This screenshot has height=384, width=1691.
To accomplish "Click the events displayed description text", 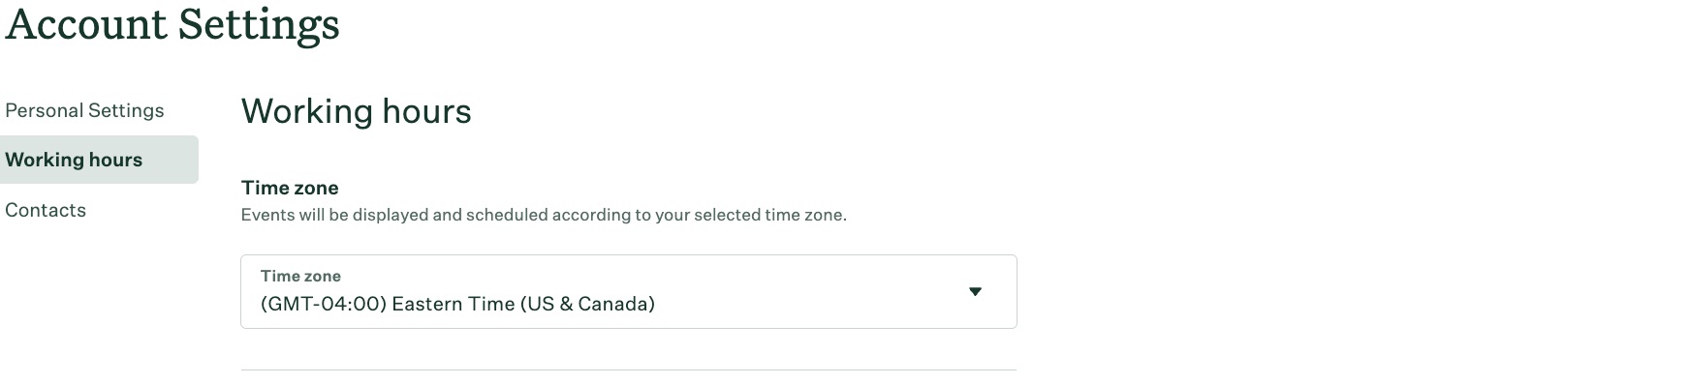I will (544, 215).
